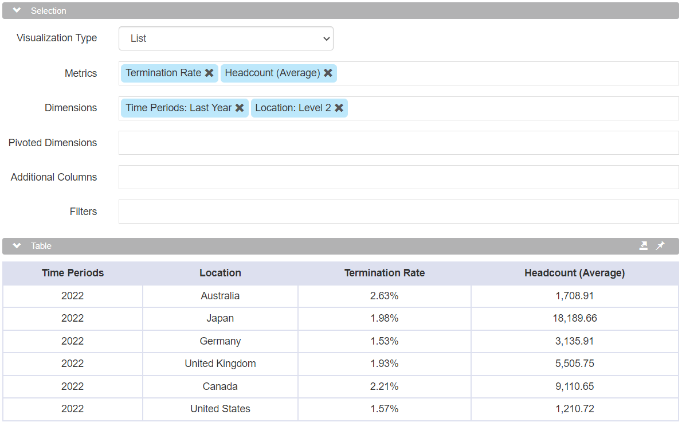
Task: Delete the Time Periods: Last Year dimension
Action: pos(240,108)
